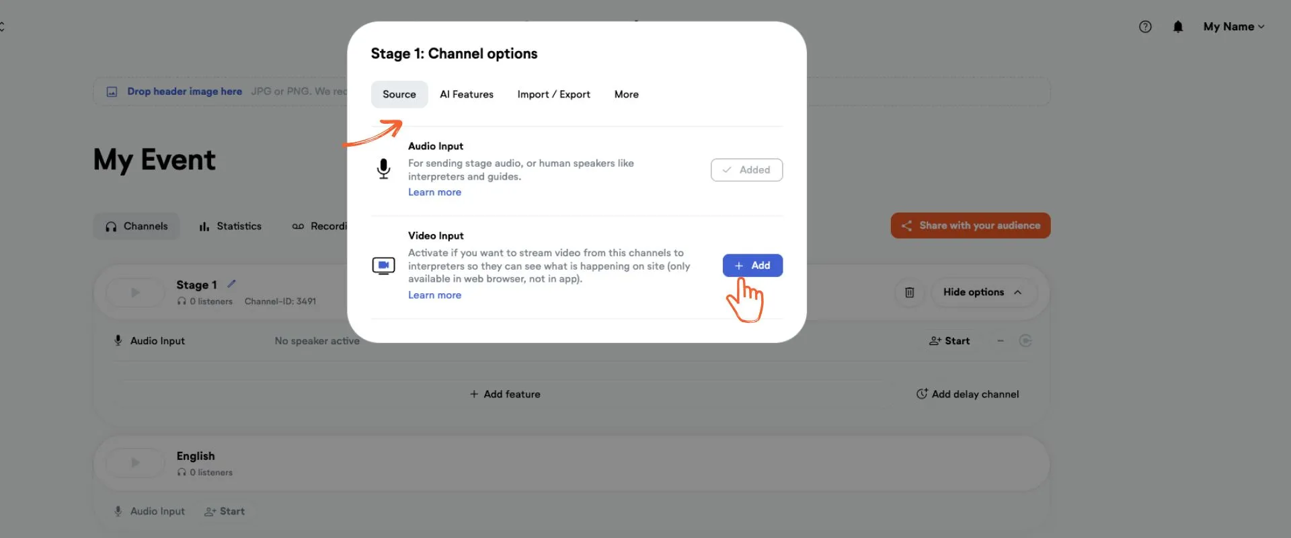Click the microphone icon beside Audio Input option
1291x538 pixels.
pos(383,169)
